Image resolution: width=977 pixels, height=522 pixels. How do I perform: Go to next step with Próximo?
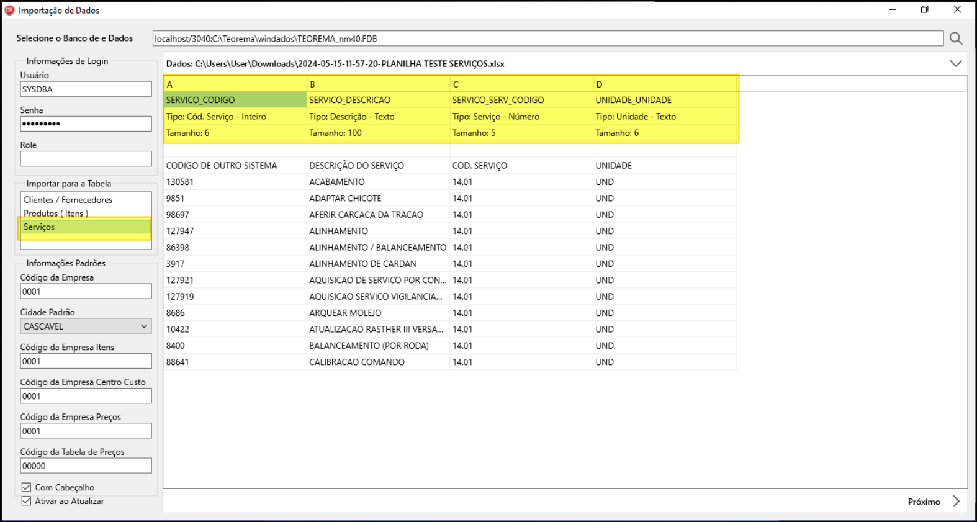click(924, 502)
